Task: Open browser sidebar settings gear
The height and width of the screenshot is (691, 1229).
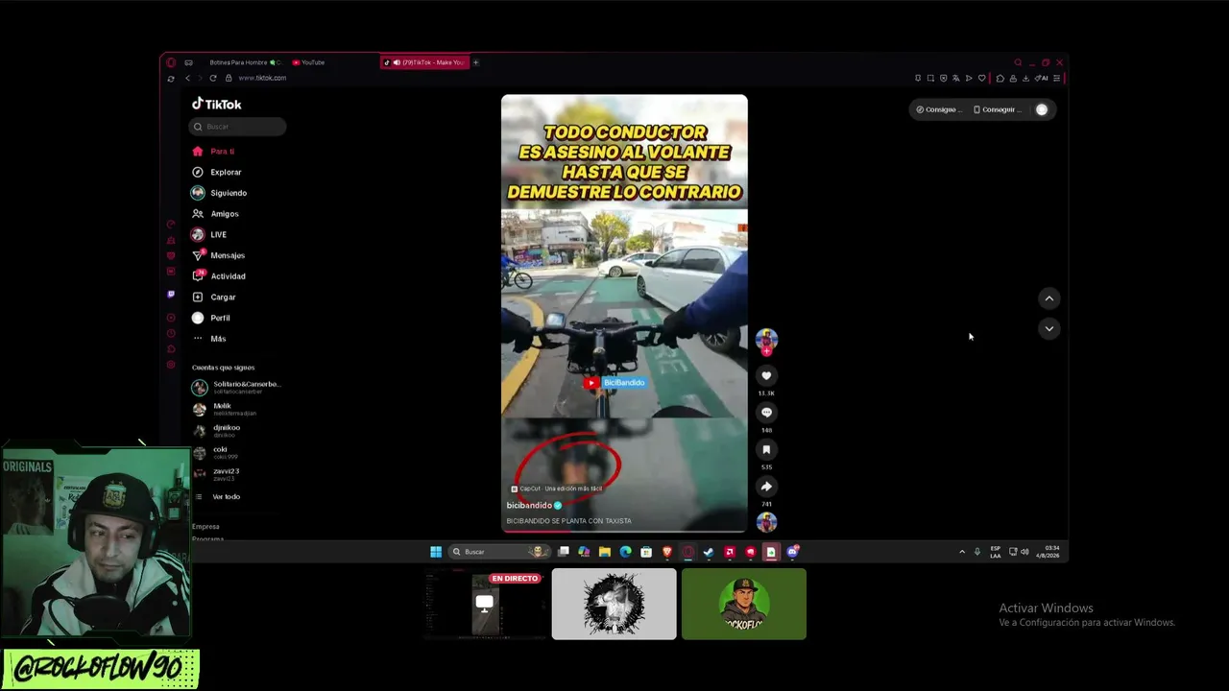Action: tap(171, 365)
